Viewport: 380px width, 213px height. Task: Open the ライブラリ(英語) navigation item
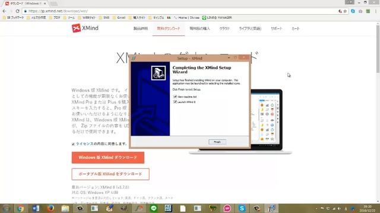point(250,28)
